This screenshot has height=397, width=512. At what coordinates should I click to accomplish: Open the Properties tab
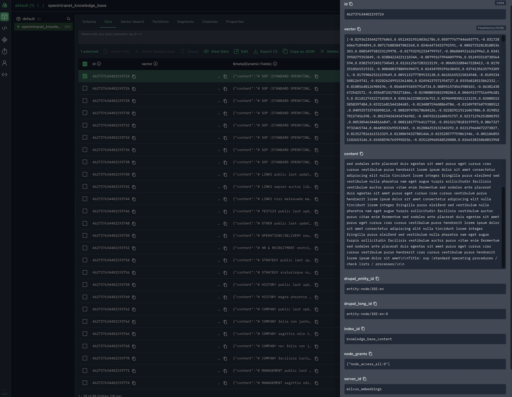(235, 22)
